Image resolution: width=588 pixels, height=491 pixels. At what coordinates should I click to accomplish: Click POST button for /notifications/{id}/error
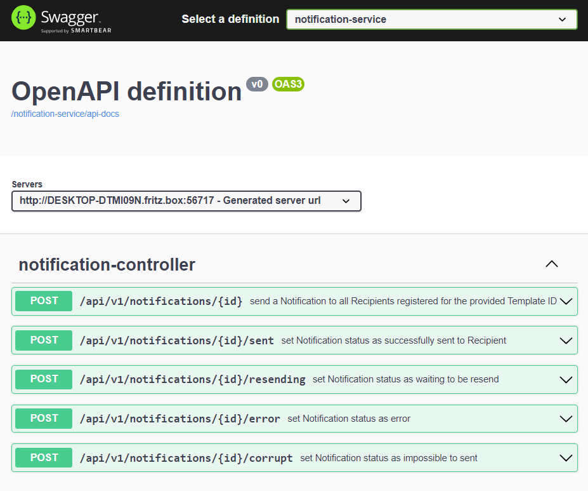point(44,419)
